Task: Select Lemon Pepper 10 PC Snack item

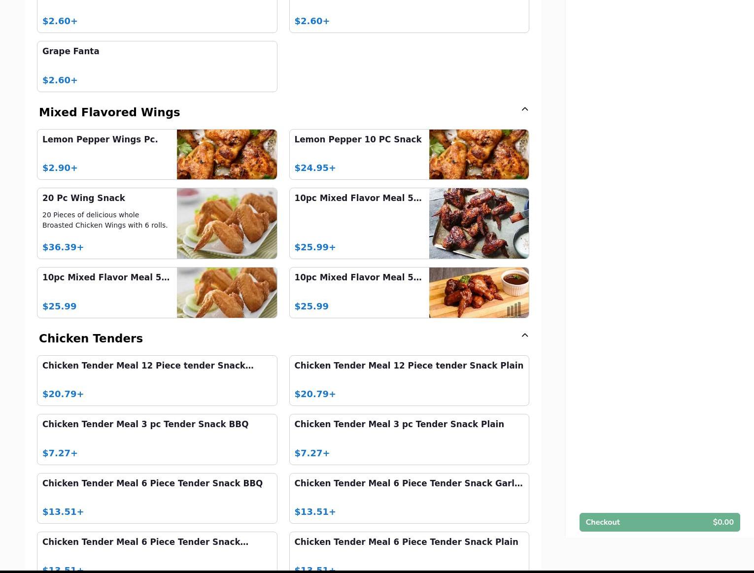Action: [x=409, y=155]
